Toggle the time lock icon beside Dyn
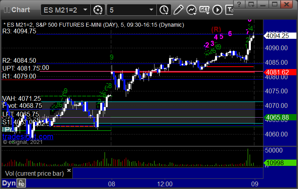This screenshot has height=189, width=298. [21, 183]
